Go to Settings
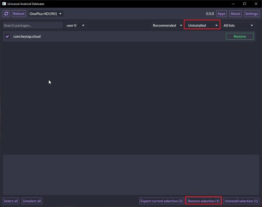The height and width of the screenshot is (207, 262). tap(251, 13)
